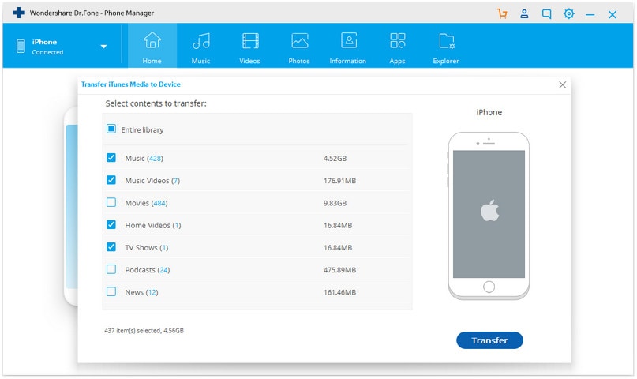The width and height of the screenshot is (637, 379).
Task: Switch to the Music tab
Action: 200,47
